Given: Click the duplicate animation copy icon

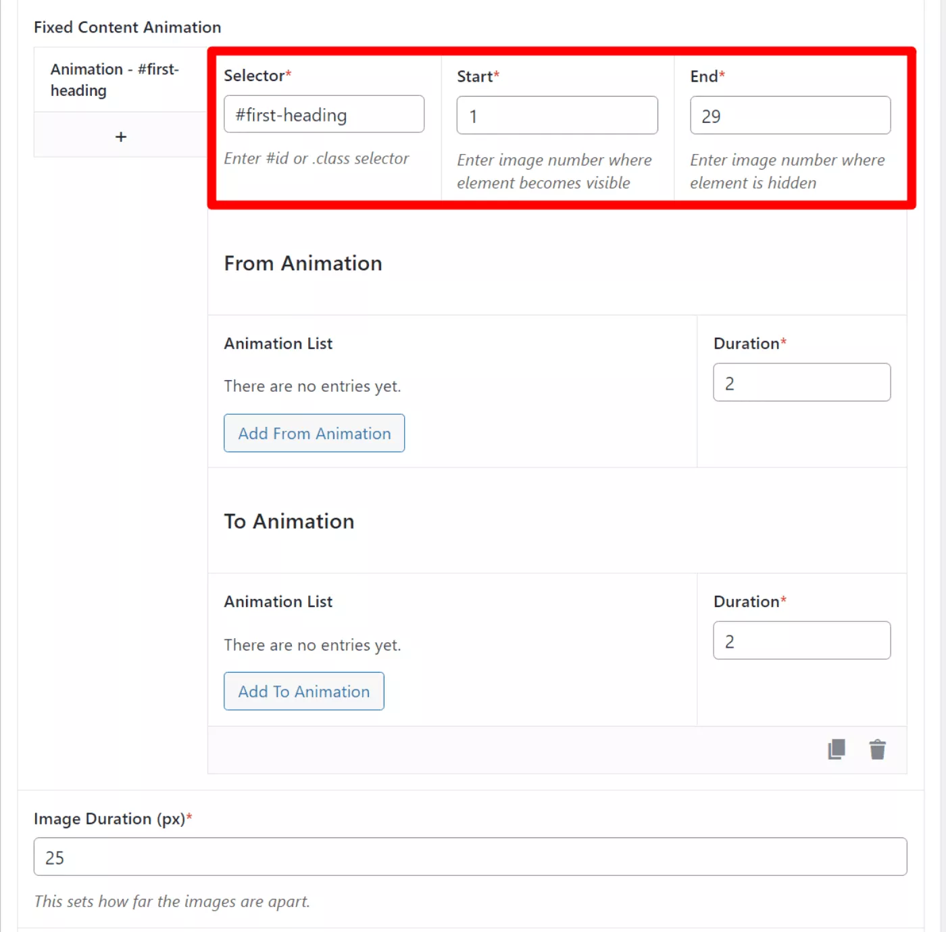Looking at the screenshot, I should click(x=837, y=750).
